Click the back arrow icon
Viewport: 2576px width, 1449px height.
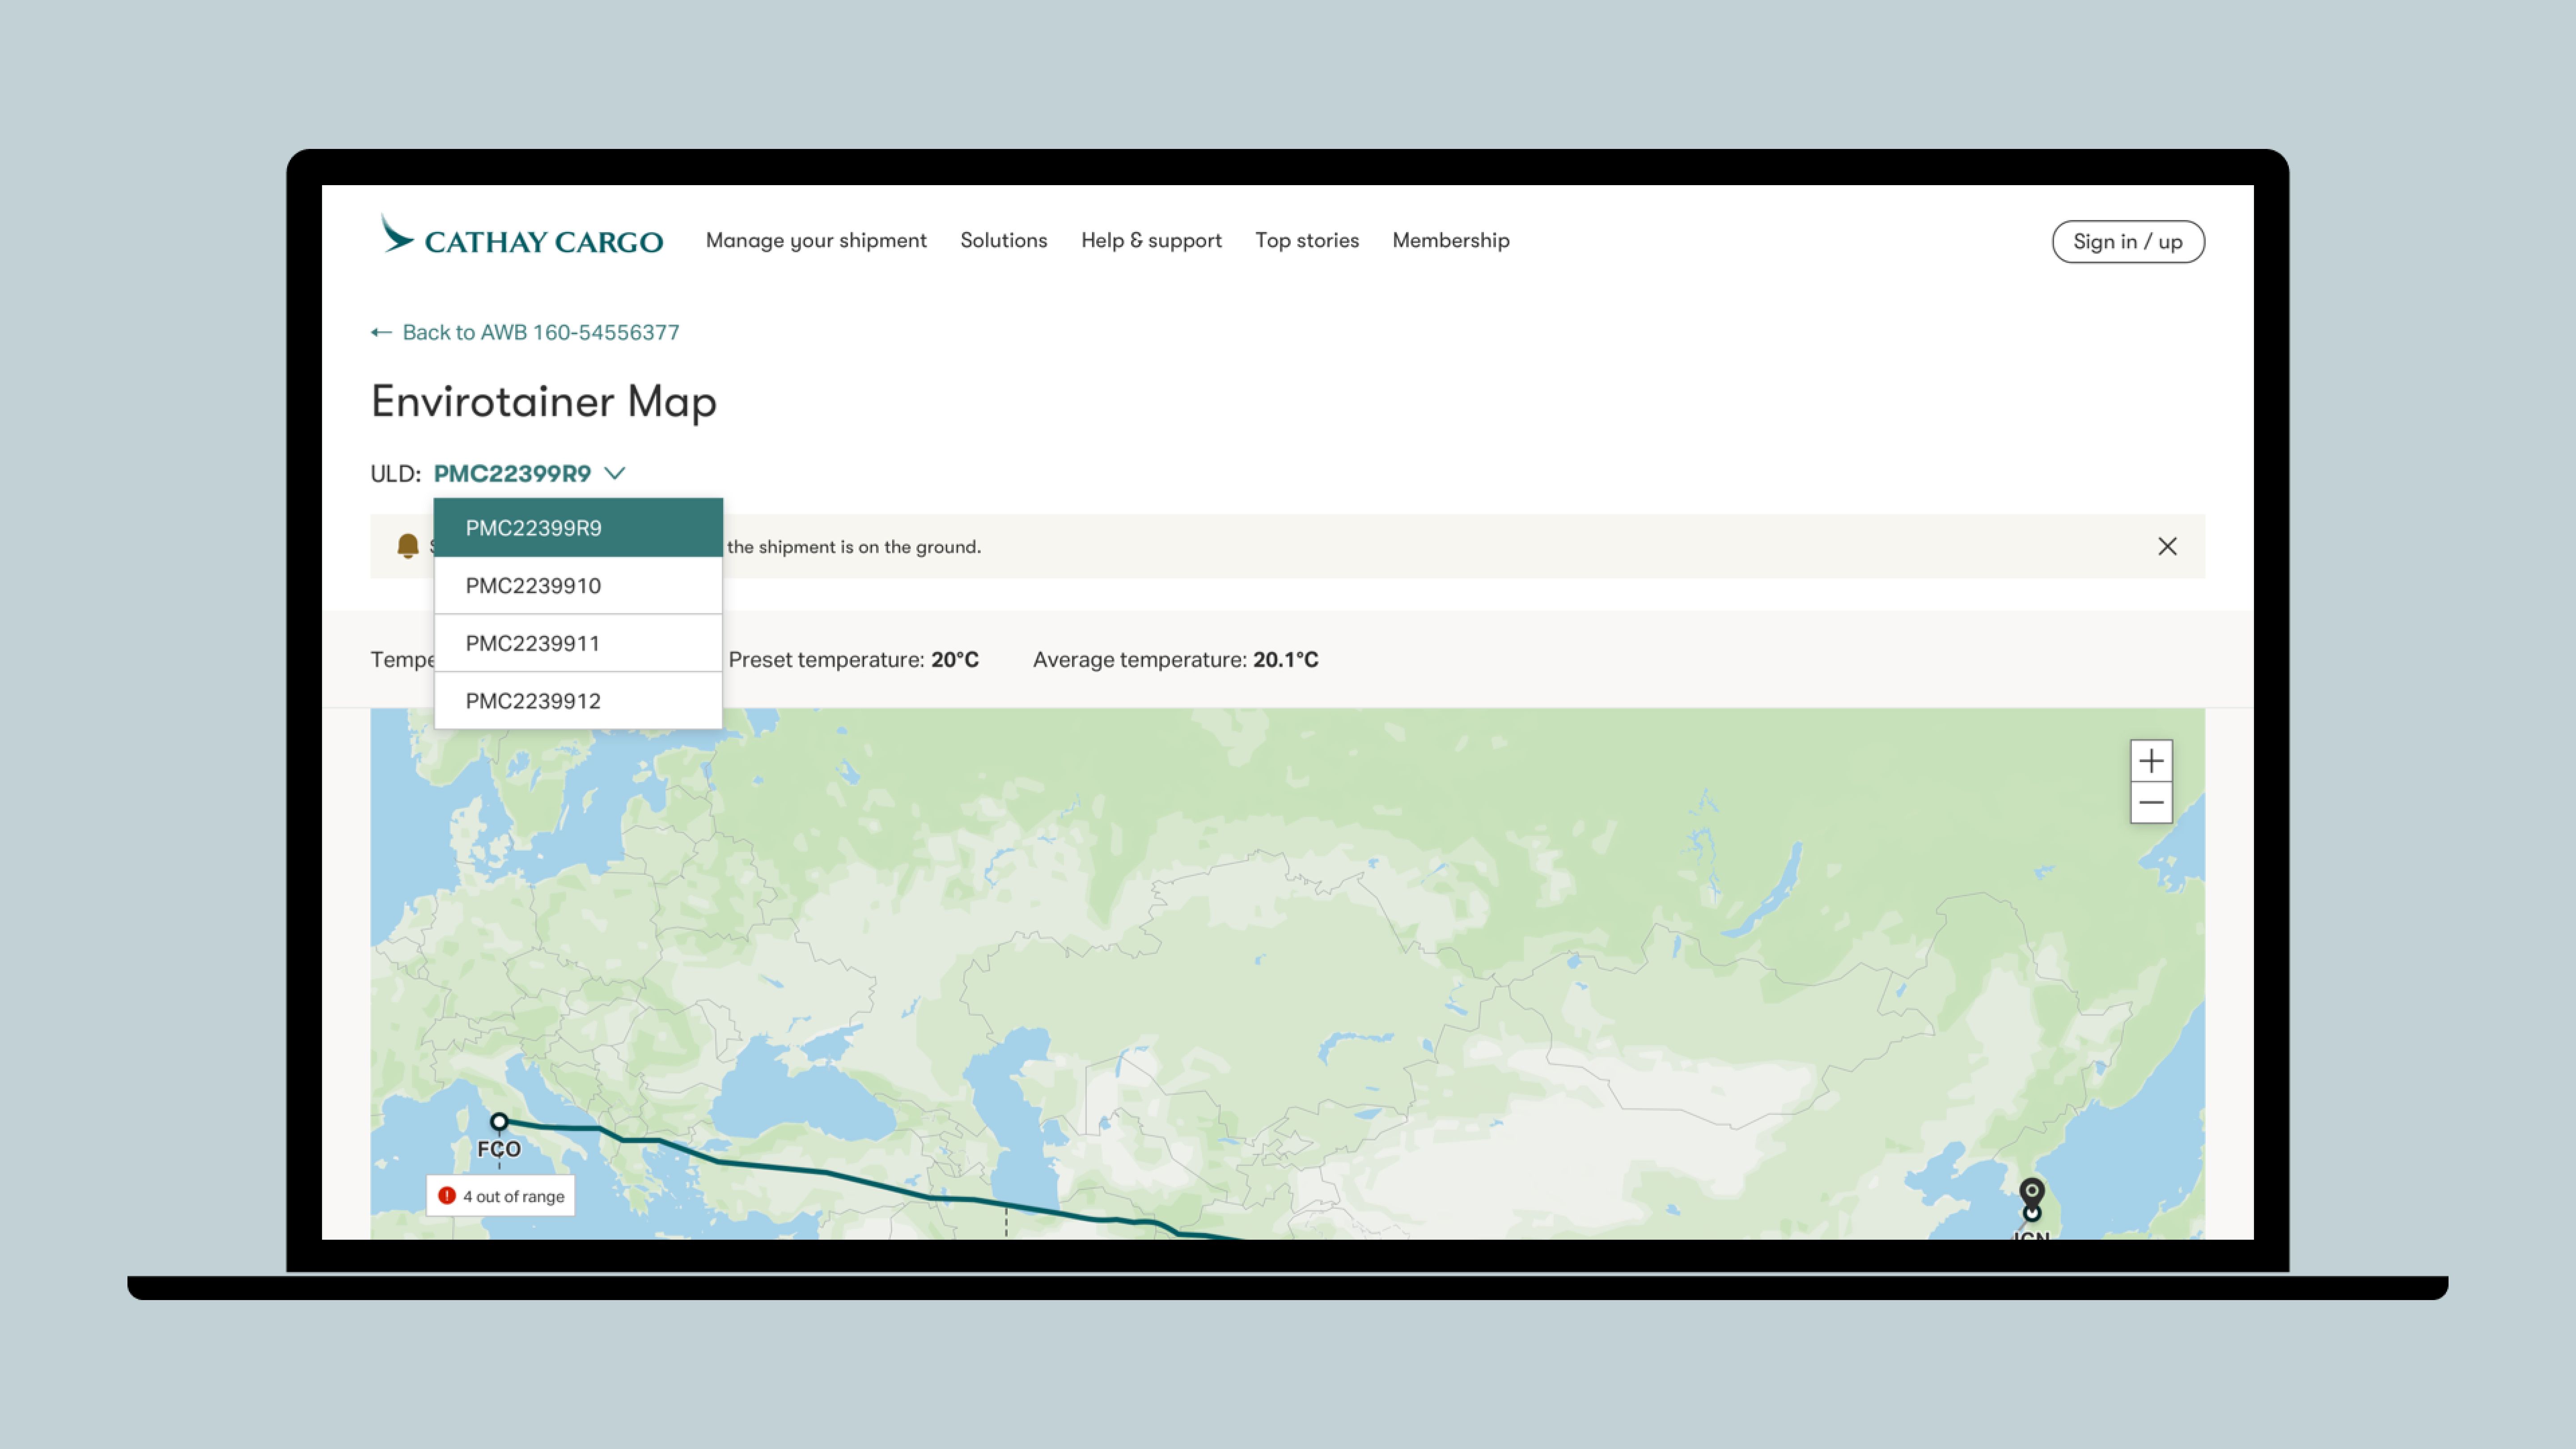tap(381, 332)
